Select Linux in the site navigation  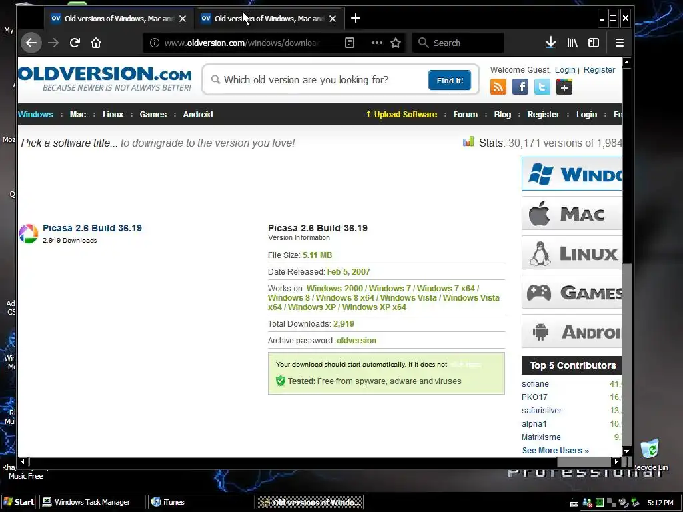pos(113,115)
